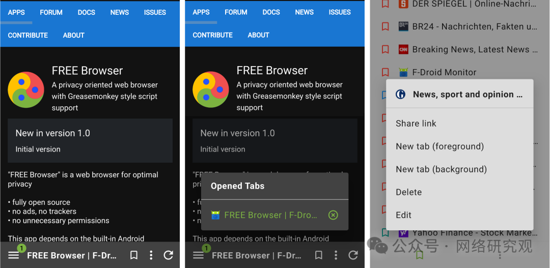Tap page title field in left screenshot's bottom bar

pos(72,255)
